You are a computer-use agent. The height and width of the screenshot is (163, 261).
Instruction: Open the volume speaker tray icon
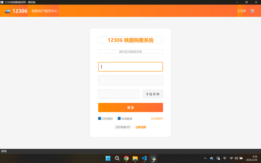click(x=236, y=158)
